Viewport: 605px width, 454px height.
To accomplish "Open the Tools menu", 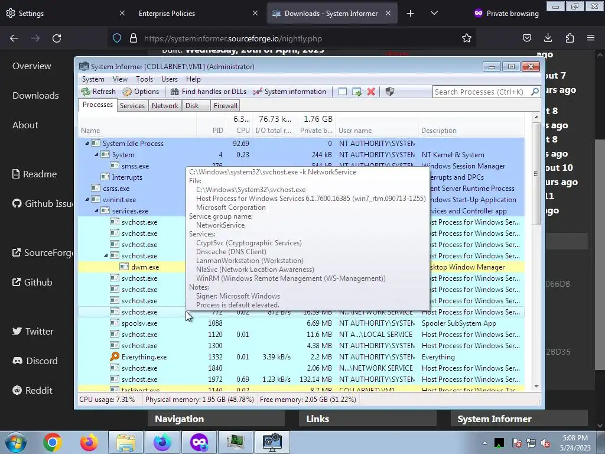I will [144, 79].
